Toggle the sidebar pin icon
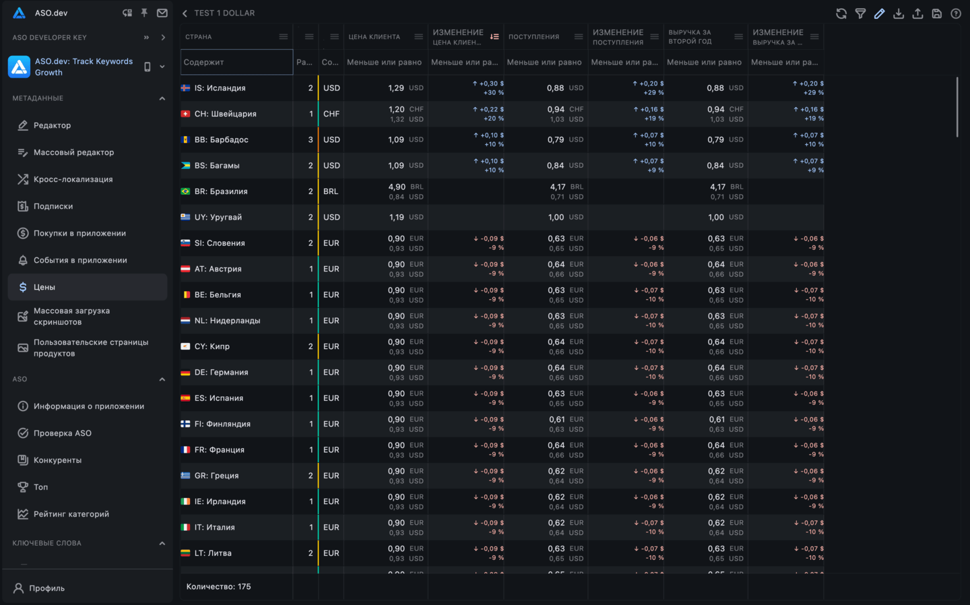970x605 pixels. 144,13
